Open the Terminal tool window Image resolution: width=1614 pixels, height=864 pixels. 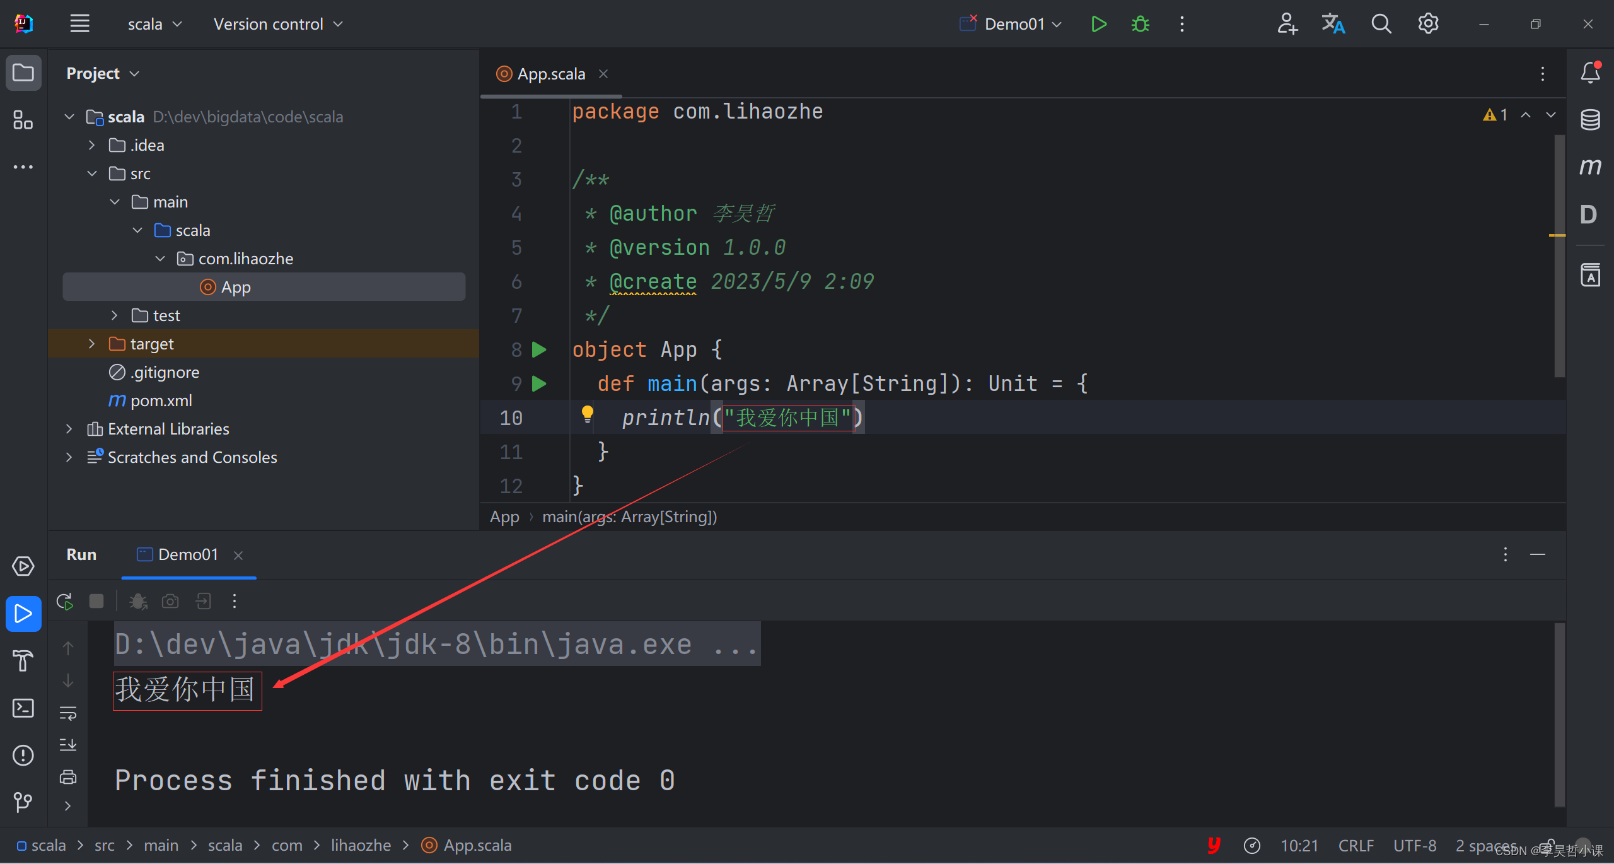click(23, 708)
